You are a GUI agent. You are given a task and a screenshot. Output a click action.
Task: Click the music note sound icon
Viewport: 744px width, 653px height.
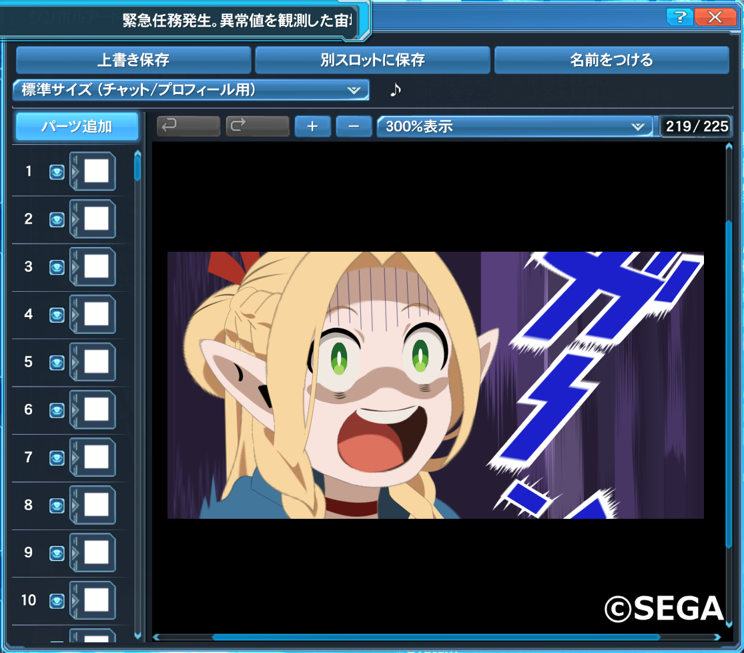pyautogui.click(x=395, y=89)
